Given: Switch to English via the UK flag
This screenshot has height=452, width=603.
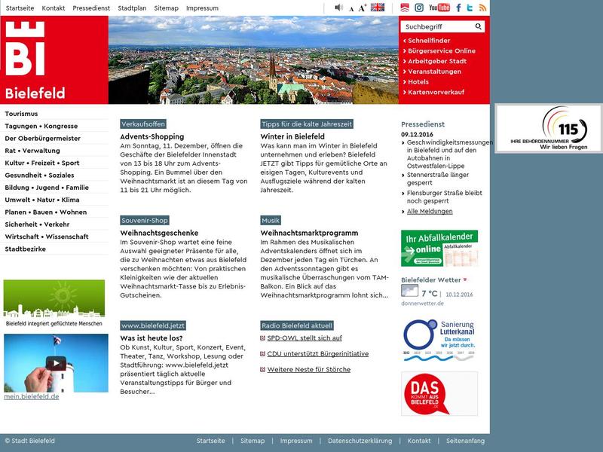Looking at the screenshot, I should 378,8.
